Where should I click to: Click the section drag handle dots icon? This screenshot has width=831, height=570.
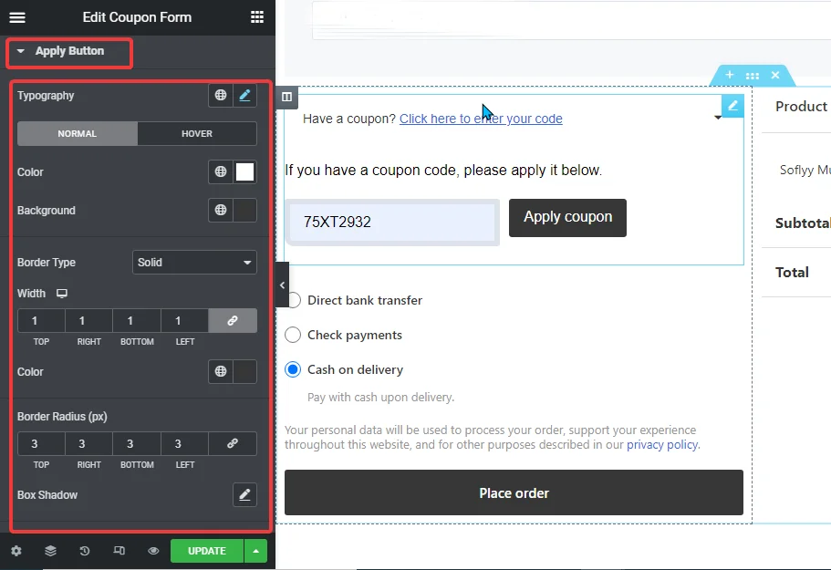[753, 76]
